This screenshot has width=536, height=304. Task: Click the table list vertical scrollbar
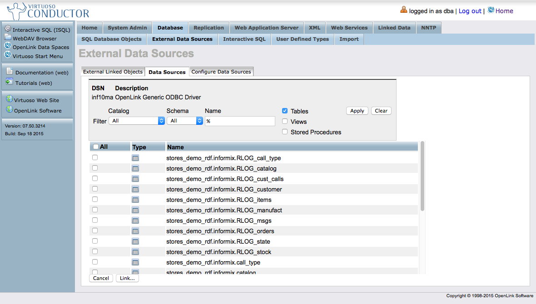[x=422, y=176]
